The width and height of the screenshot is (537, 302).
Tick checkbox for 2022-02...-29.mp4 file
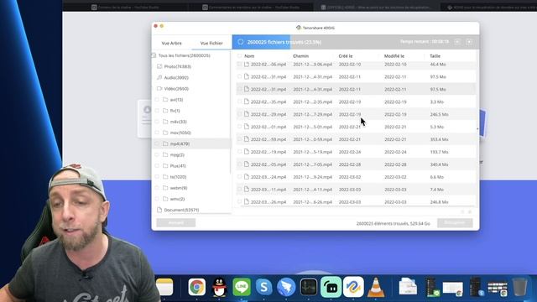point(239,114)
